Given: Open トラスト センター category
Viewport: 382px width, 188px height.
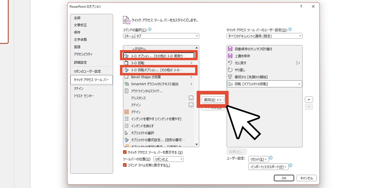Looking at the screenshot, I should pyautogui.click(x=92, y=96).
